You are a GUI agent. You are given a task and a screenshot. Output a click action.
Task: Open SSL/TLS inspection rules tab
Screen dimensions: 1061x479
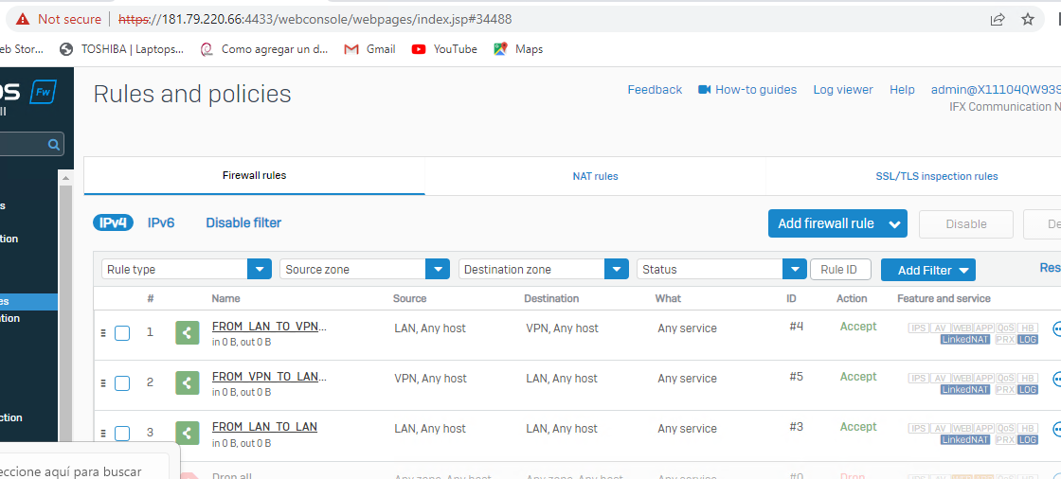936,176
